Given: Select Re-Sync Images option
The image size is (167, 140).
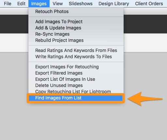Looking at the screenshot, I should click(x=76, y=34).
